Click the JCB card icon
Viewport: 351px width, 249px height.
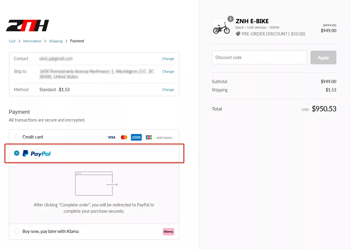click(149, 137)
